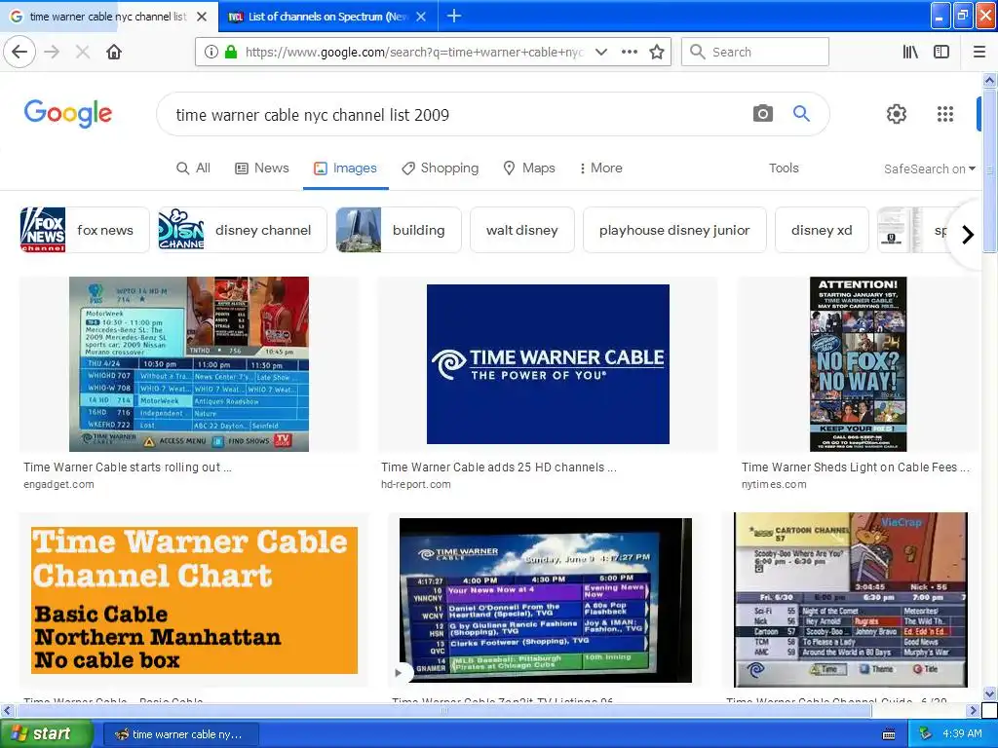Open the Time Warner TV listings photo thumbnail
Screen dimensions: 998x748
pyautogui.click(x=546, y=600)
